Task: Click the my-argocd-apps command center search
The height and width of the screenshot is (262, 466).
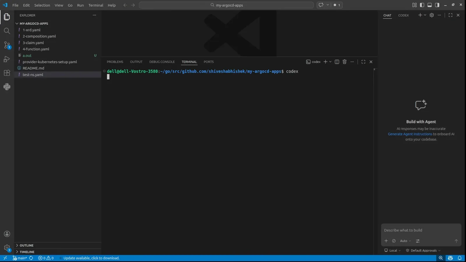Action: click(x=226, y=5)
